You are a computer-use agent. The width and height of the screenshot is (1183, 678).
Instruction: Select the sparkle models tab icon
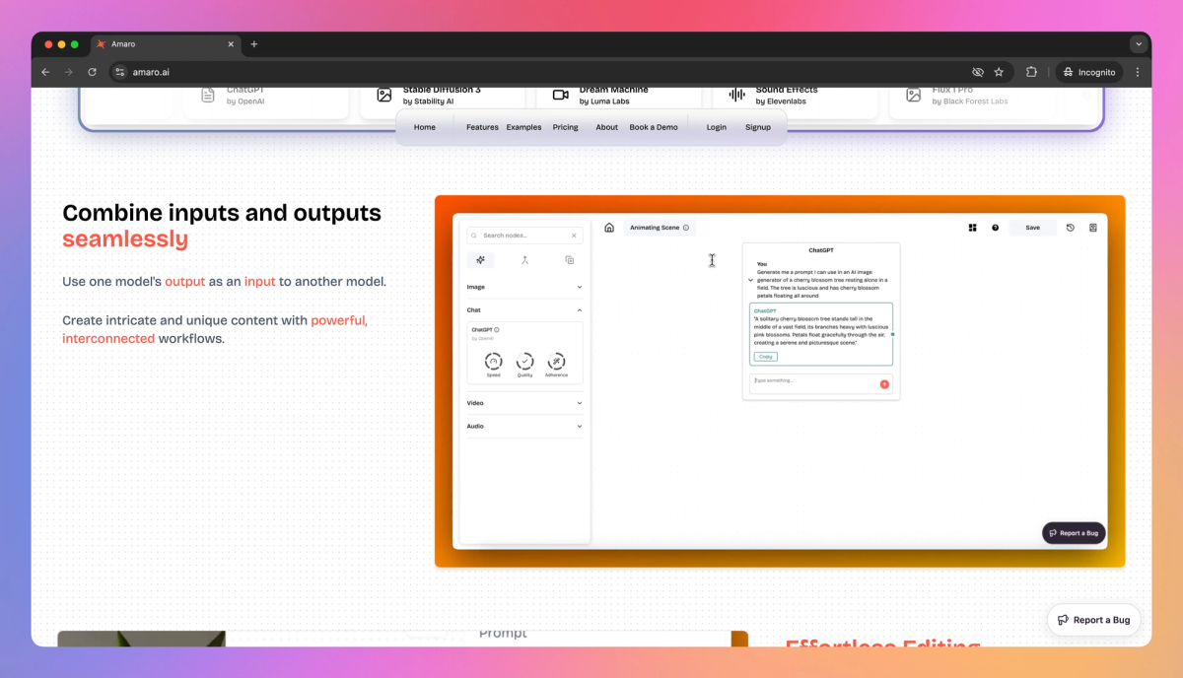click(x=480, y=260)
